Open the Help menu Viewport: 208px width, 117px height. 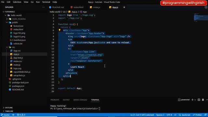tap(55, 2)
